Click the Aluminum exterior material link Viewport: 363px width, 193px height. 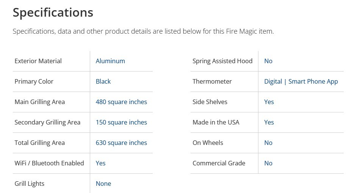[110, 61]
